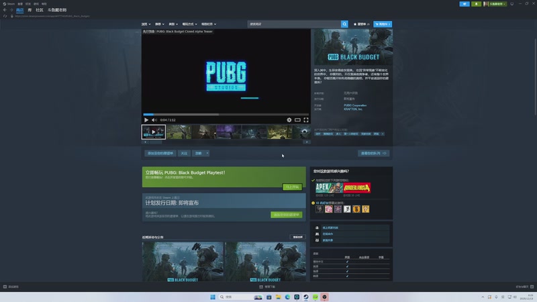Click the store search magnifier button
Viewport: 537px width, 302px height.
click(344, 24)
